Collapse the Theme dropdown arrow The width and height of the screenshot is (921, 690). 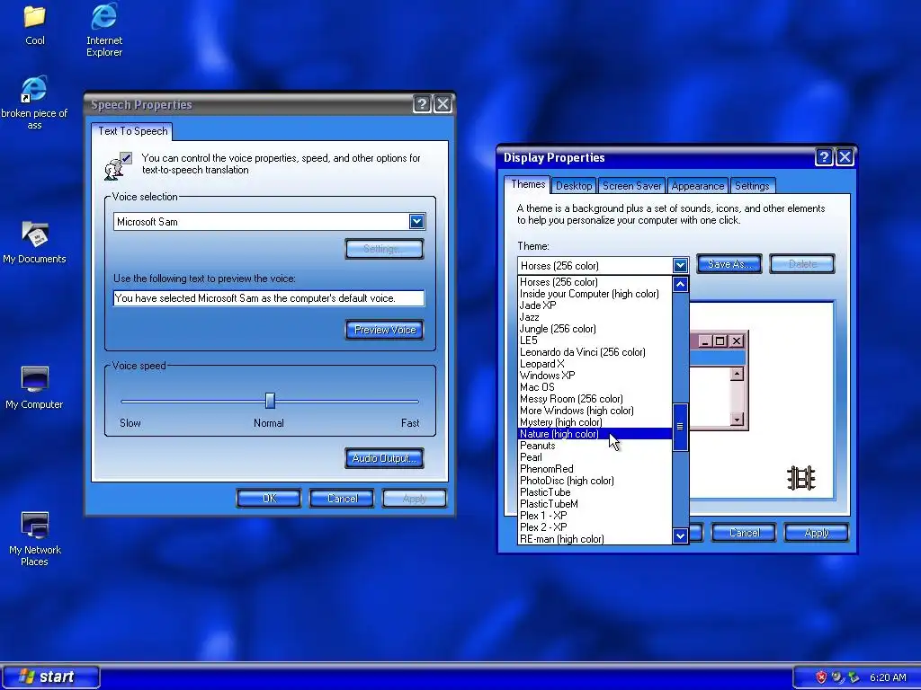(680, 265)
